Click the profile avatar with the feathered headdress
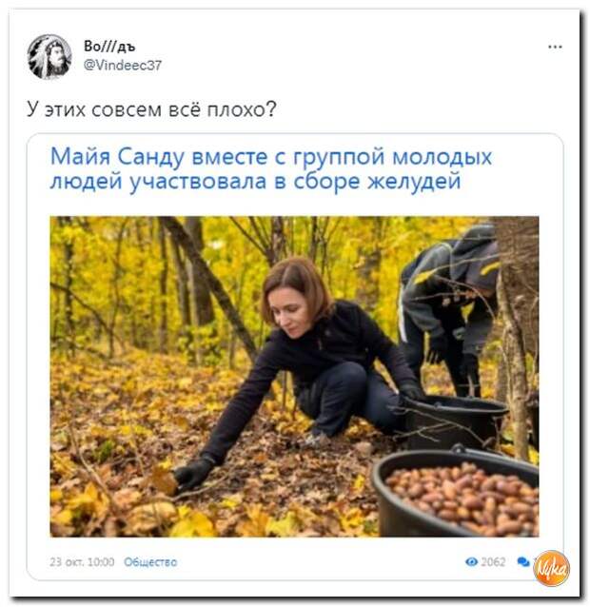 click(x=49, y=56)
